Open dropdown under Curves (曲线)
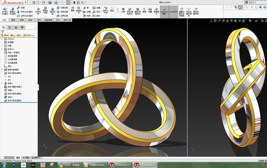Viewport: 267px width, 168px height. point(112,16)
